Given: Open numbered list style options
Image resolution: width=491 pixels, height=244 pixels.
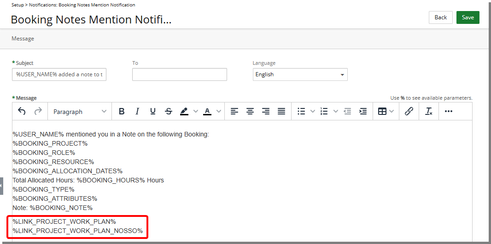Looking at the screenshot, I should pos(335,111).
